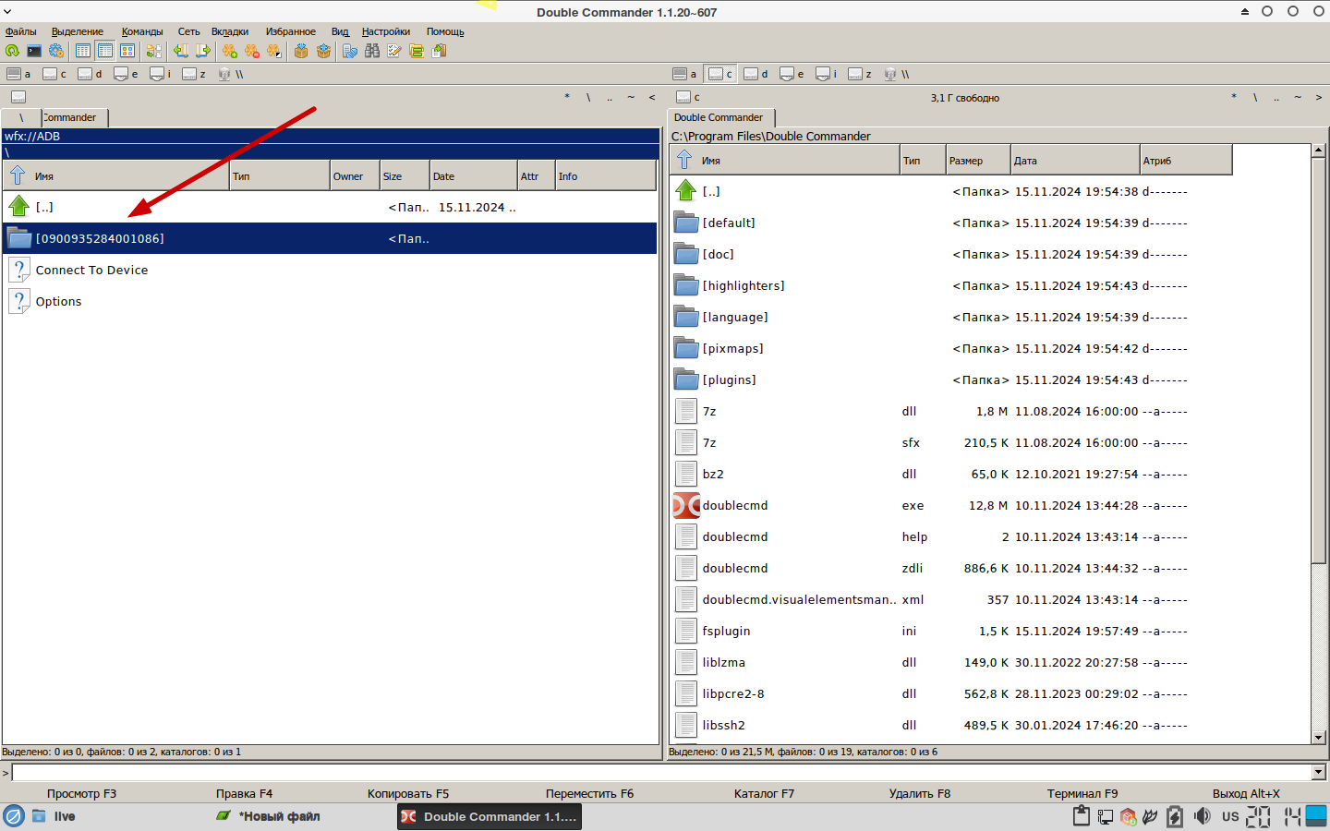The height and width of the screenshot is (831, 1330).
Task: Click Выход Alt+X button
Action: click(x=1246, y=793)
